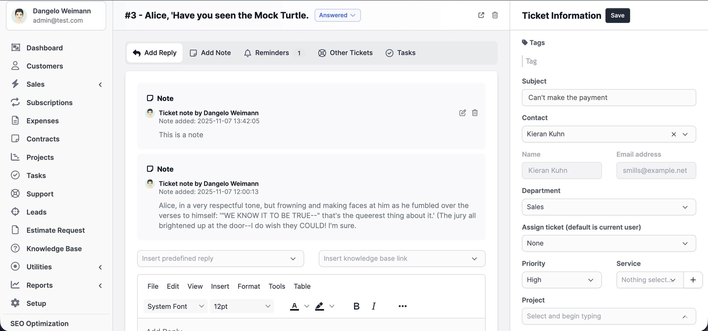The image size is (708, 331).
Task: Delete ticket using header trash icon
Action: click(495, 15)
